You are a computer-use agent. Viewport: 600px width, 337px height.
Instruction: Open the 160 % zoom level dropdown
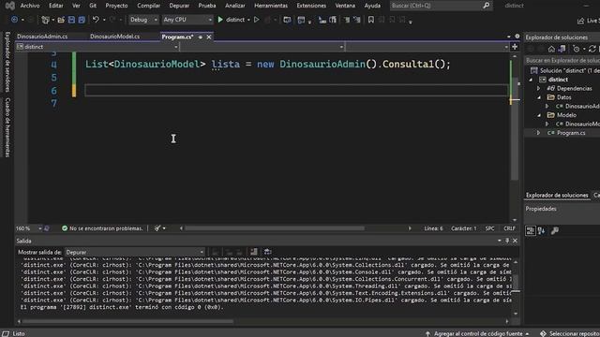tap(39, 228)
